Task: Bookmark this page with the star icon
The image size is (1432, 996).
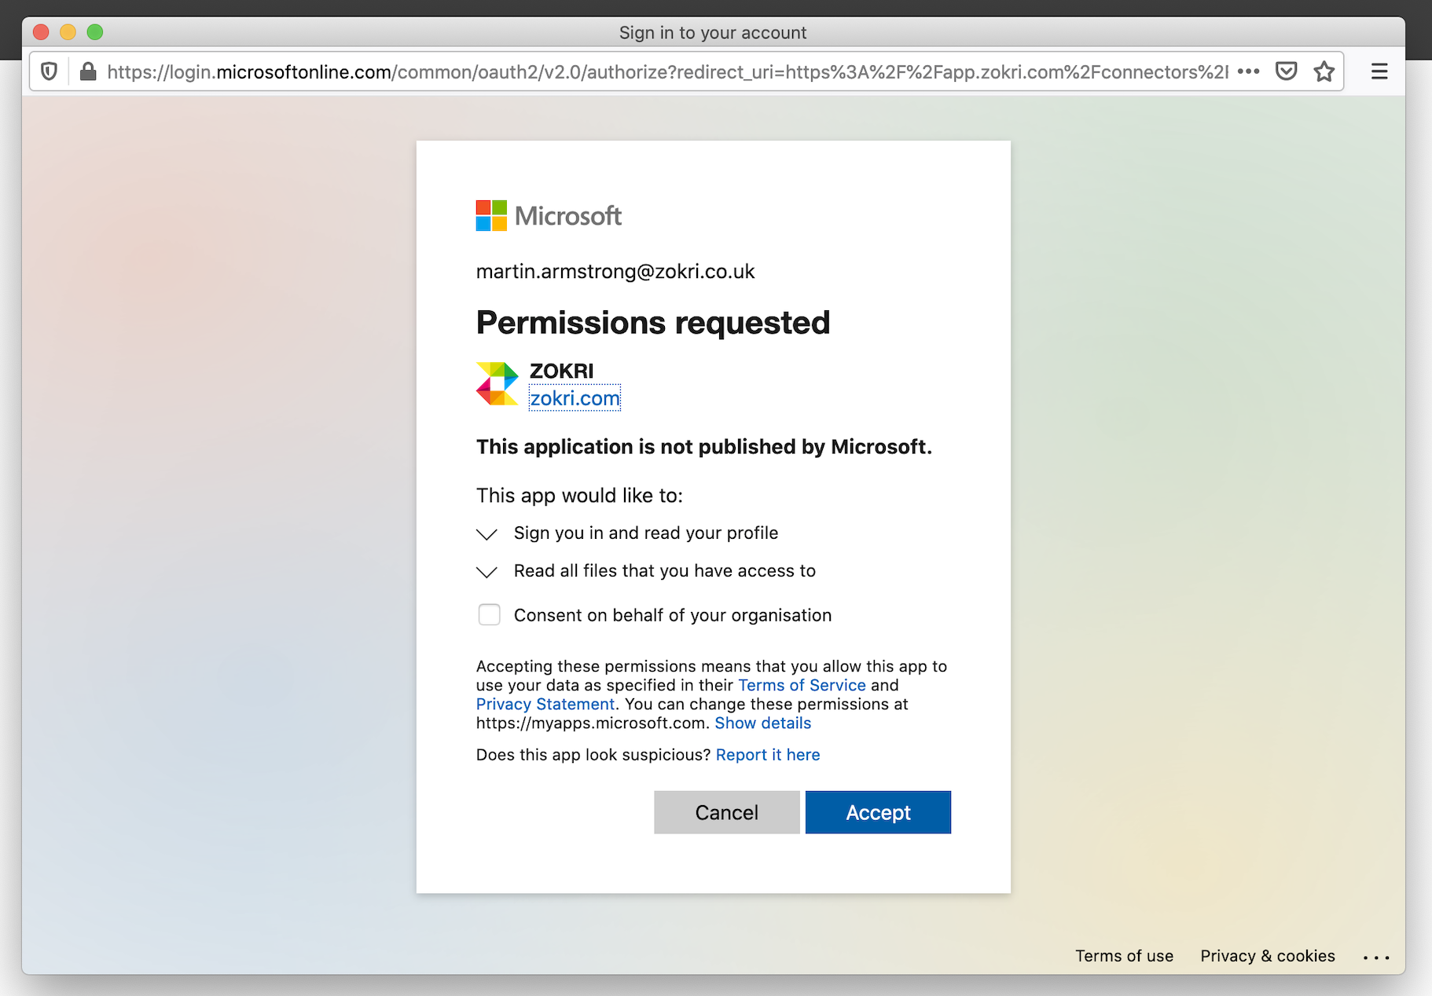Action: pyautogui.click(x=1324, y=71)
